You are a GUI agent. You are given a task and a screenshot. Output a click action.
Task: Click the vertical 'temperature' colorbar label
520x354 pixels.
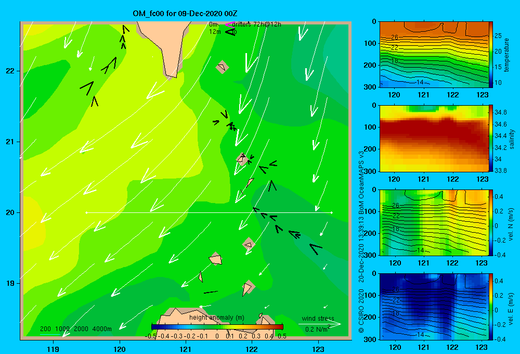tap(506, 55)
